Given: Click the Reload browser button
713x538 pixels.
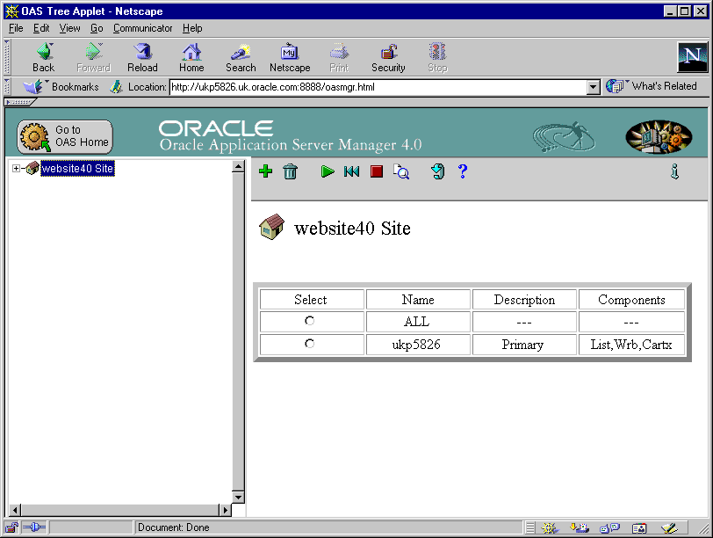Looking at the screenshot, I should 142,58.
